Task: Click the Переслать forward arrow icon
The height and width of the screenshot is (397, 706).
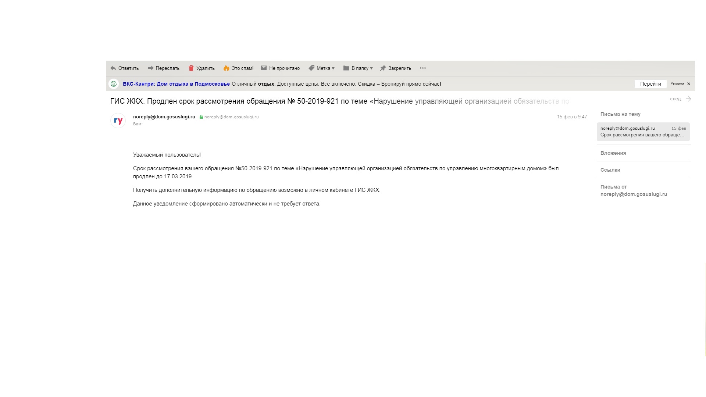Action: coord(150,68)
